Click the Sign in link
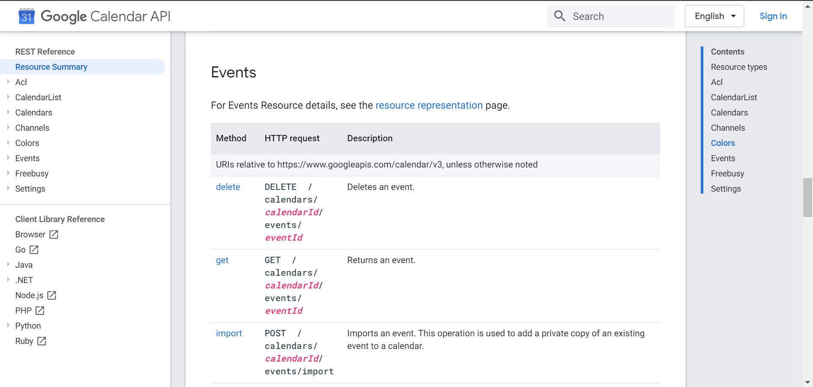The height and width of the screenshot is (387, 813). tap(773, 16)
